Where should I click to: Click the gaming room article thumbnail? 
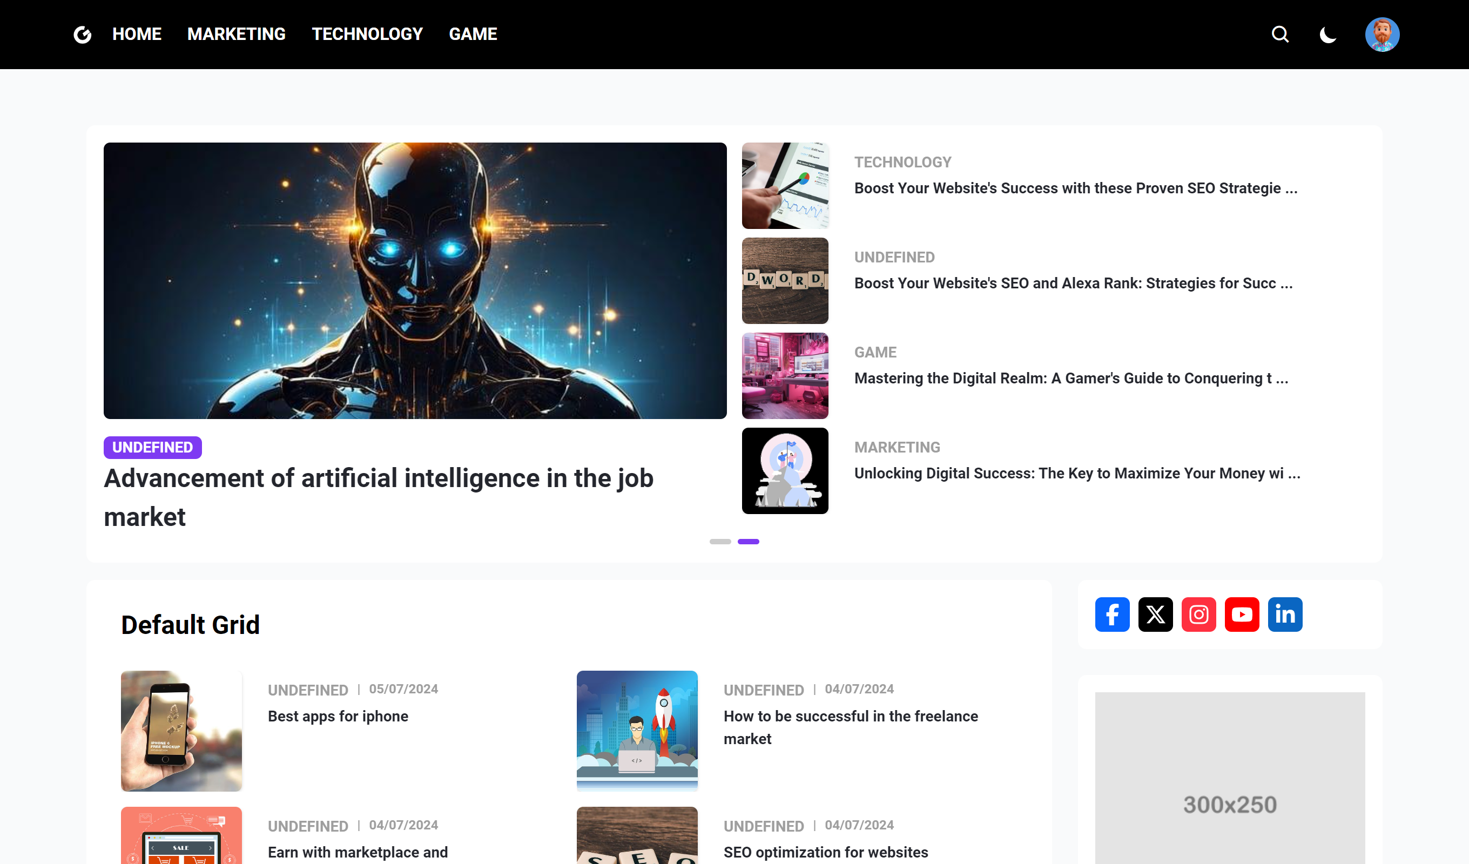click(785, 375)
